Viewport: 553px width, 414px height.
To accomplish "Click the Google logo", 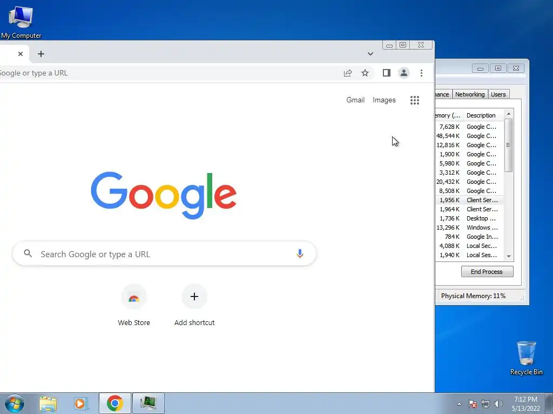I will (x=164, y=195).
